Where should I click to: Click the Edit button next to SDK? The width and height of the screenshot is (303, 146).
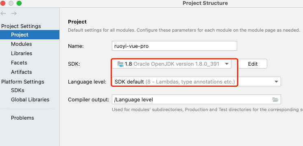(x=253, y=64)
